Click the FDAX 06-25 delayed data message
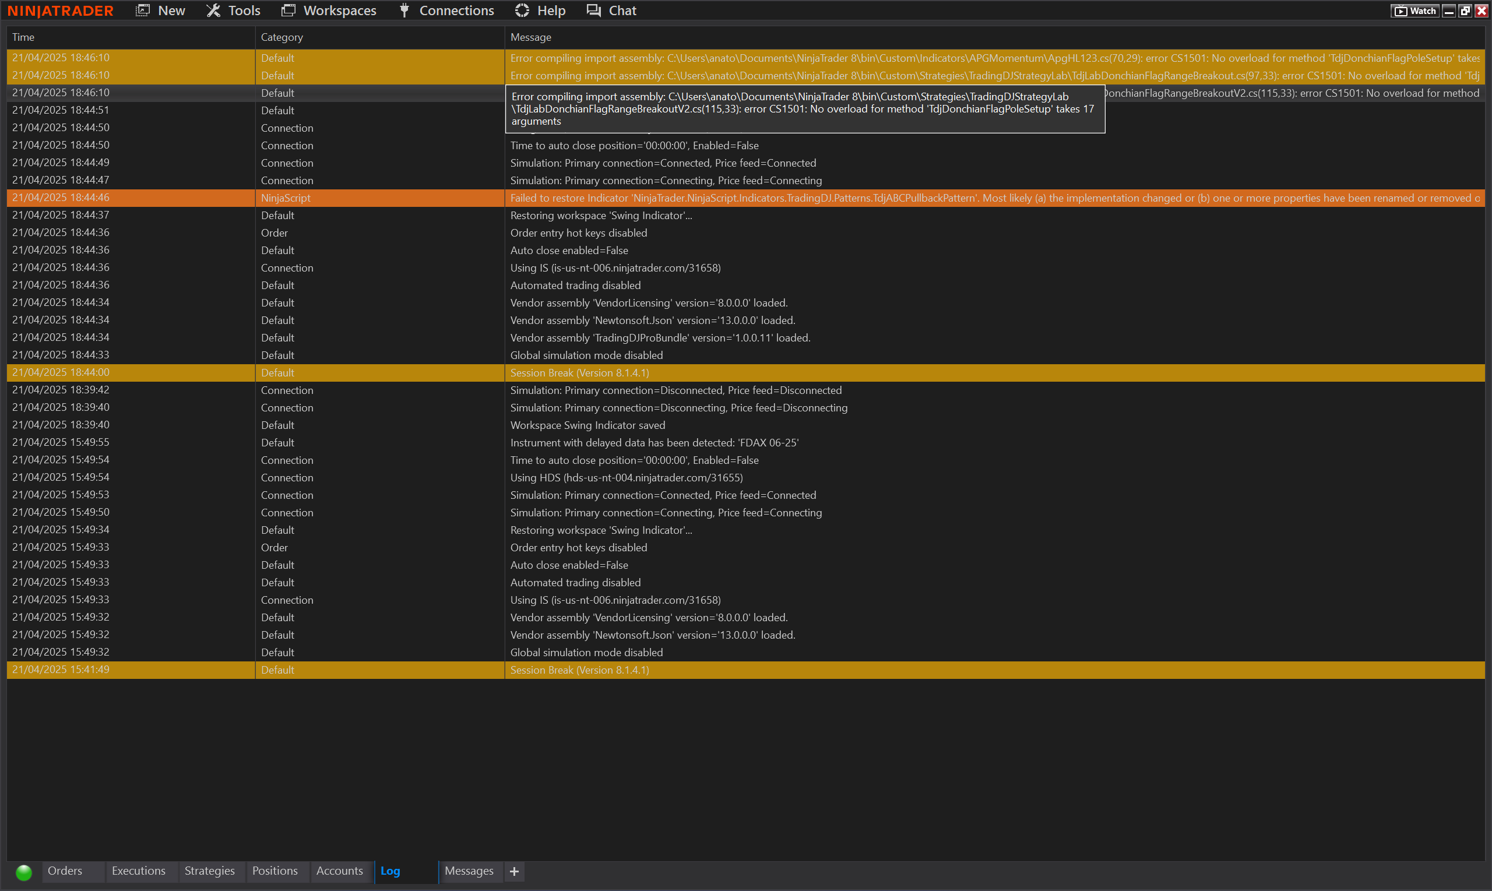Viewport: 1492px width, 891px height. point(654,442)
